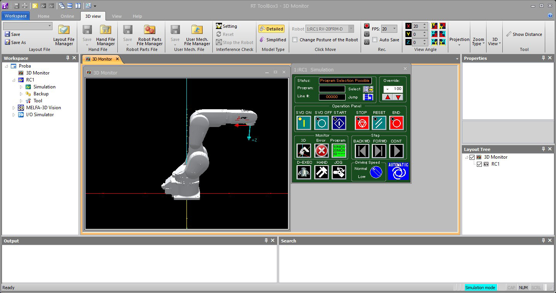Enable Change Posture of the Robot
This screenshot has height=293, width=556.
(x=295, y=40)
